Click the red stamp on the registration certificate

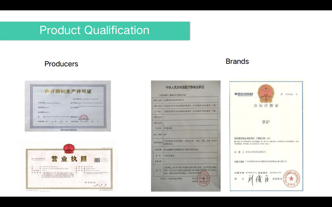point(203,179)
